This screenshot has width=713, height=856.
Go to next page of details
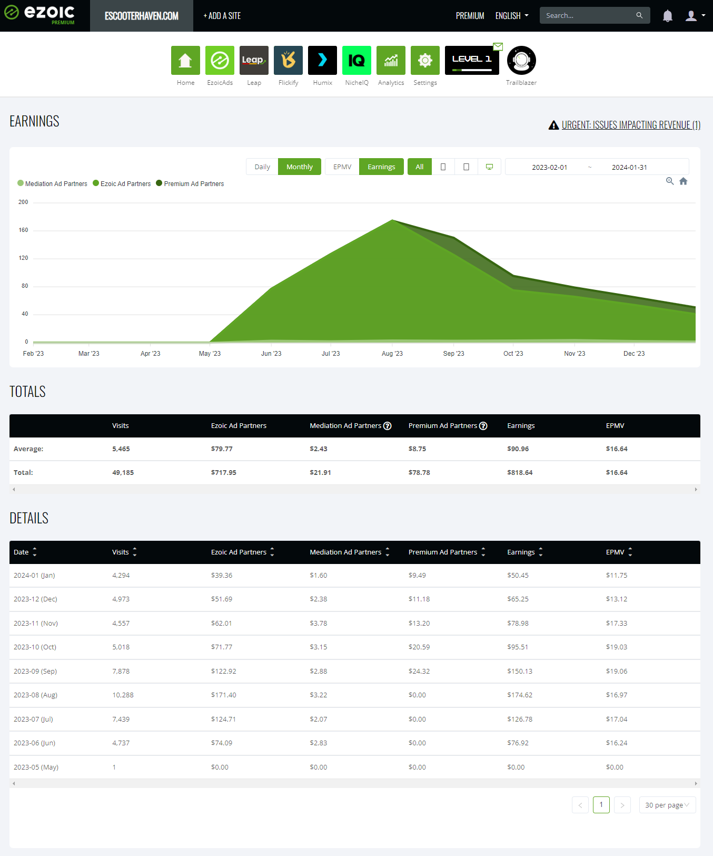622,805
